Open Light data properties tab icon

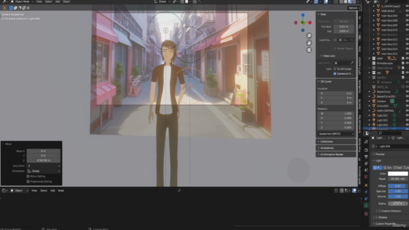[x=366, y=206]
